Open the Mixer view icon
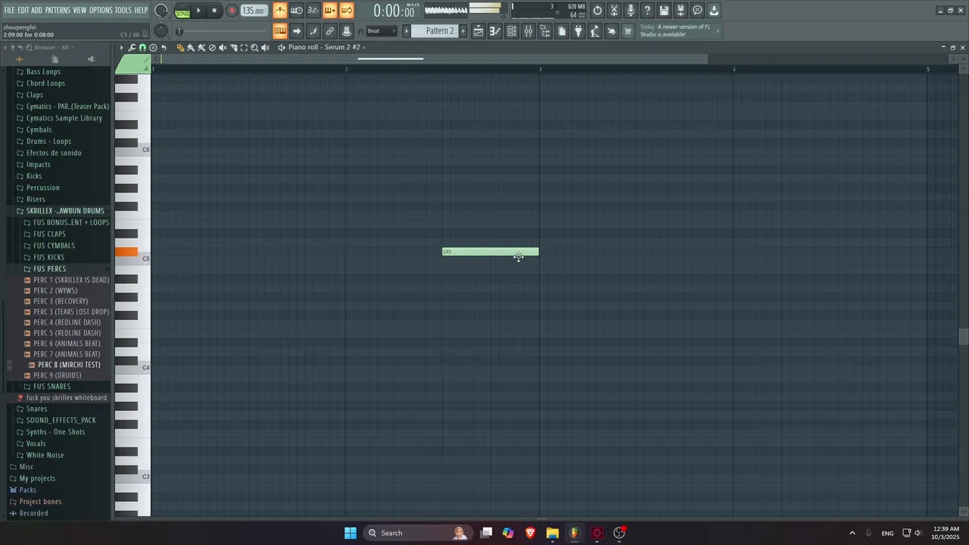969x545 pixels. tap(528, 31)
